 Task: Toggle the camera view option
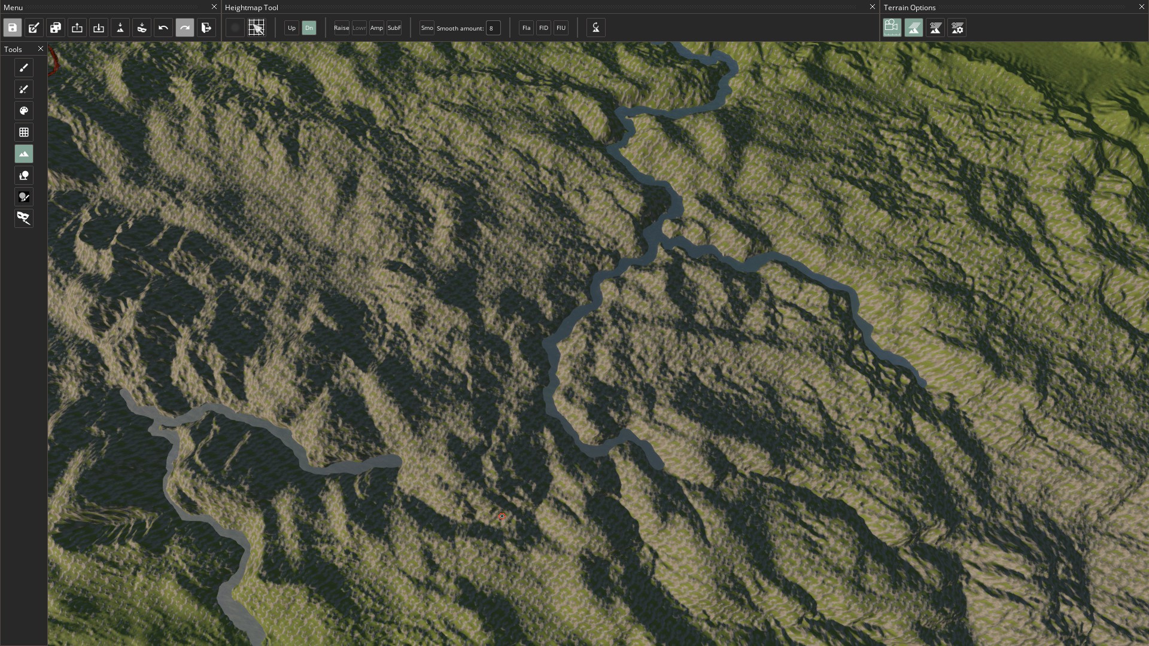point(892,28)
